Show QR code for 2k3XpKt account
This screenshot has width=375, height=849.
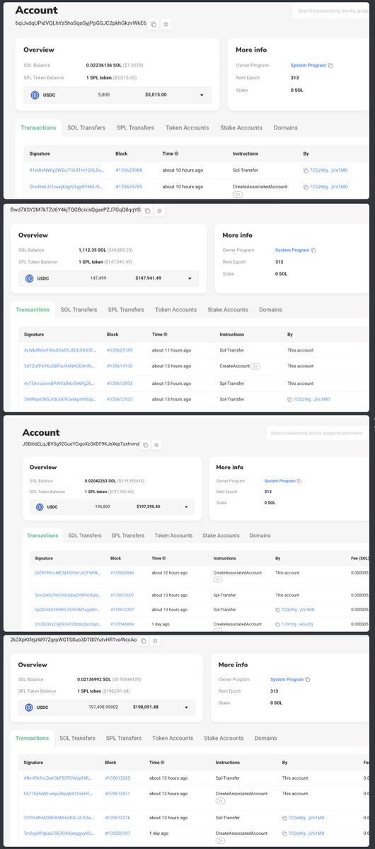[x=156, y=640]
